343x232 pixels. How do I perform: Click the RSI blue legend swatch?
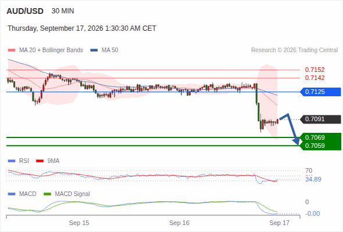(12, 161)
